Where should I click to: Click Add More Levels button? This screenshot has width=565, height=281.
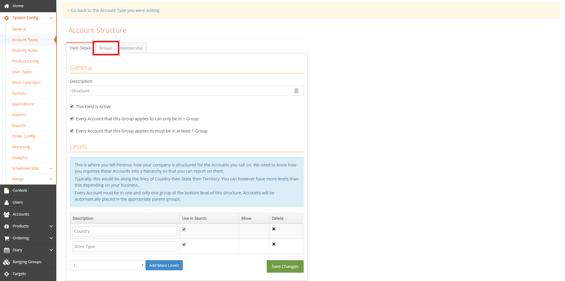164,265
